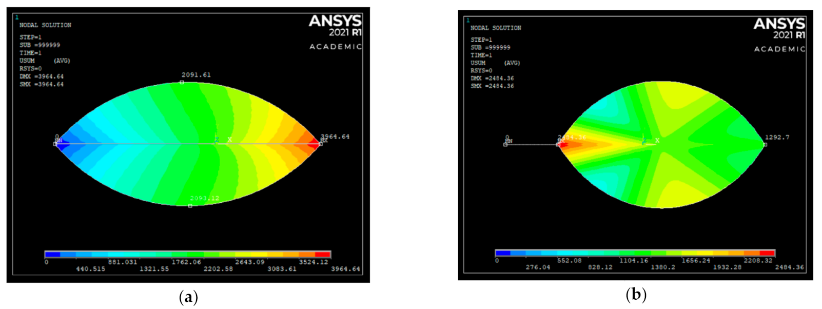Click the legend maximum 3964.64 under the colorbar
Image resolution: width=822 pixels, height=309 pixels.
pos(345,269)
